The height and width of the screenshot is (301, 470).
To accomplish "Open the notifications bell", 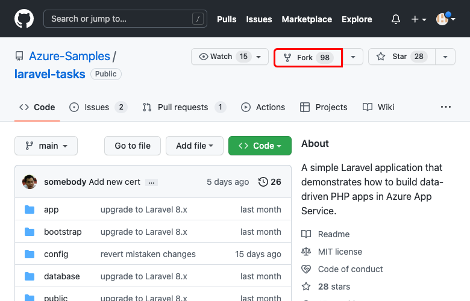I will tap(396, 19).
